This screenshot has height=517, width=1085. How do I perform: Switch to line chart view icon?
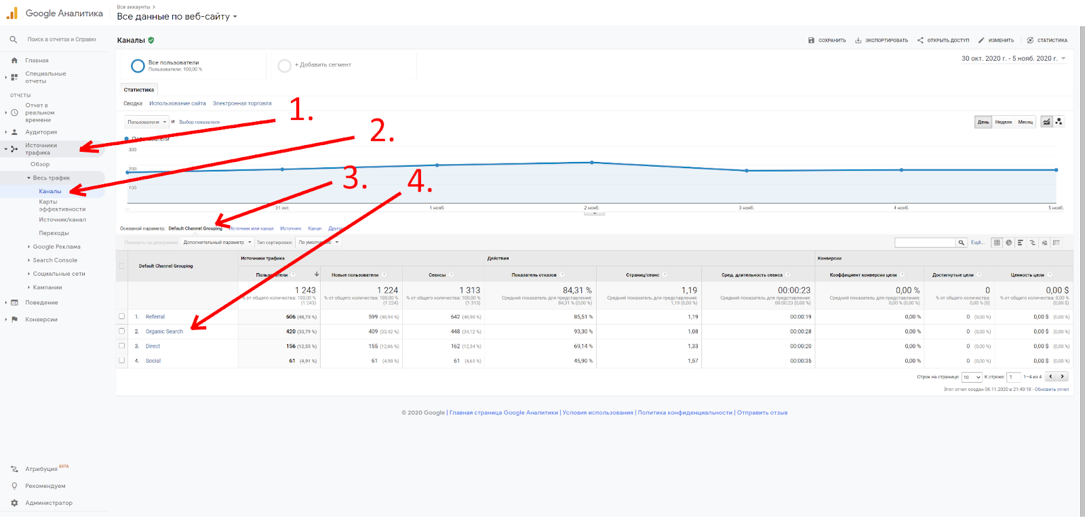tap(1046, 122)
